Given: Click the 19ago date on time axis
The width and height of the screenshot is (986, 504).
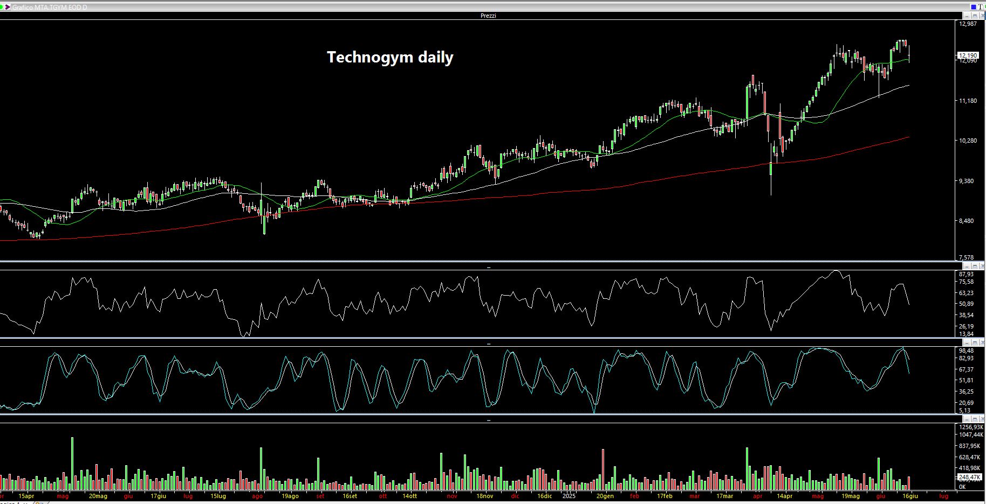Looking at the screenshot, I should (290, 496).
